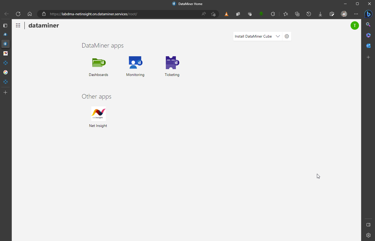Open the Dashboards app
Image resolution: width=375 pixels, height=241 pixels.
[99, 66]
